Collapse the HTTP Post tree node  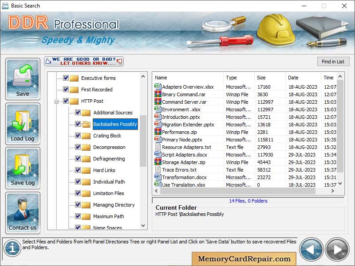coord(57,102)
